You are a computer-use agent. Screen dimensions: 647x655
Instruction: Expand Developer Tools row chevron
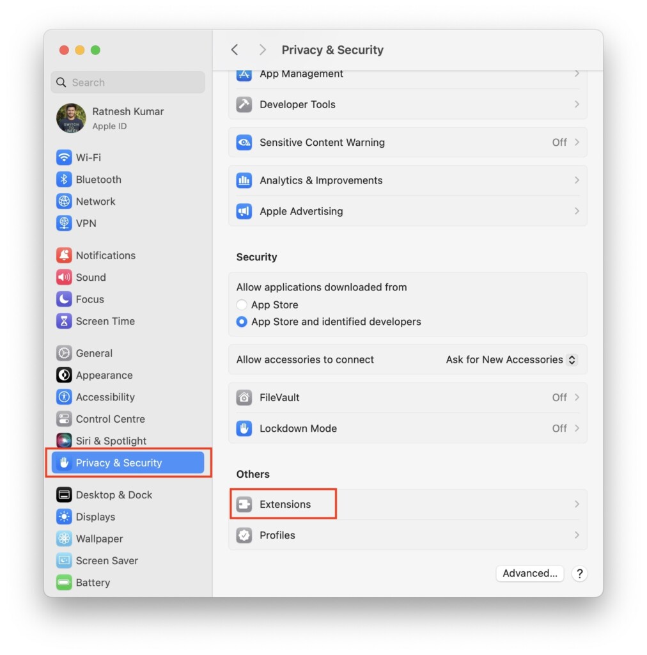pyautogui.click(x=577, y=104)
